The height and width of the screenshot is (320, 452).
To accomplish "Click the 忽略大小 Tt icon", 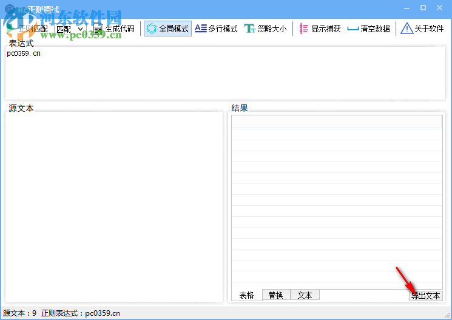I will (249, 29).
